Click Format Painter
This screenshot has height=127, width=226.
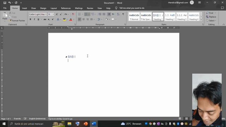[17, 20]
